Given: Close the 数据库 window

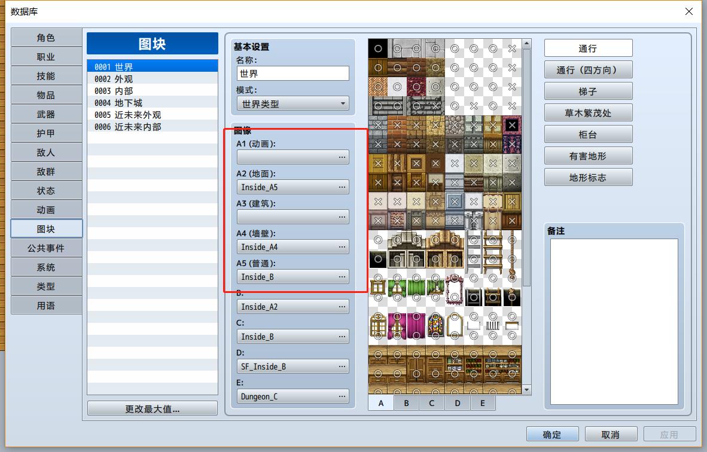Looking at the screenshot, I should (x=688, y=11).
